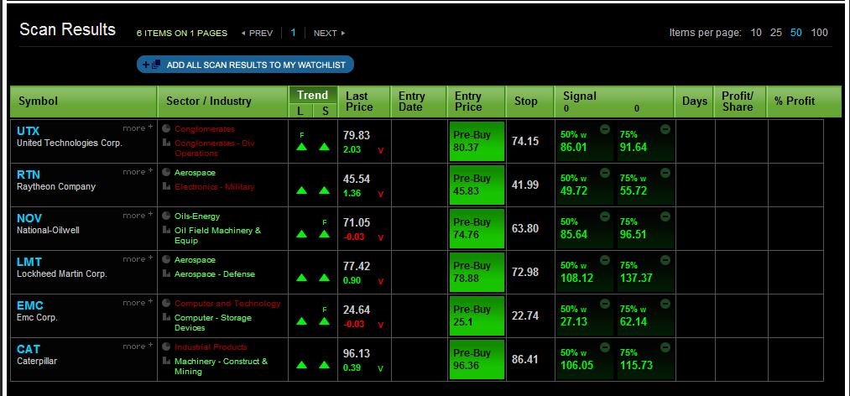Show 25 items per page

(775, 33)
